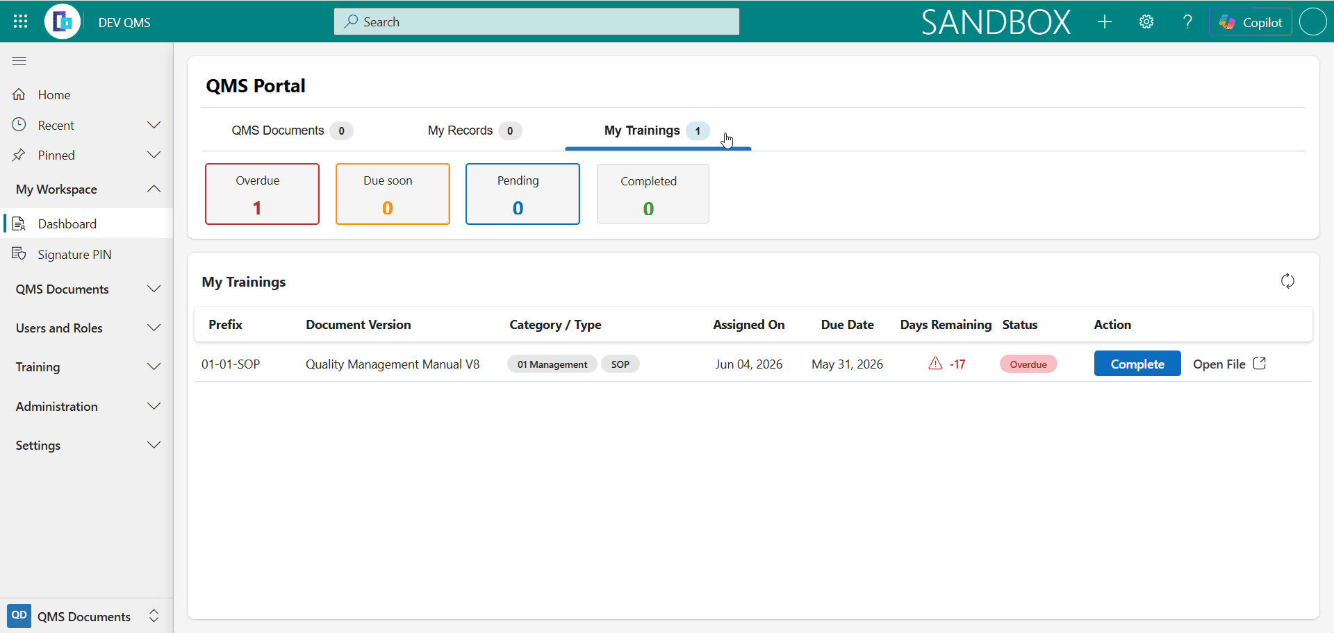Click the red warning triangle icon
The image size is (1334, 633).
(935, 364)
